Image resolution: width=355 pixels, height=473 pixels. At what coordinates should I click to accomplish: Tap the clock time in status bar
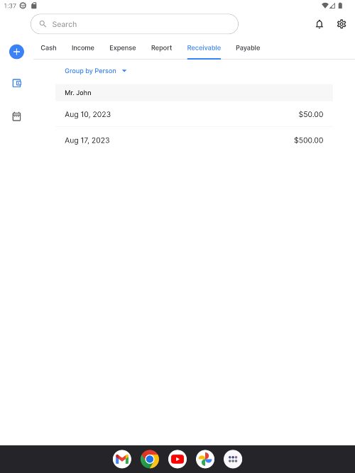(x=10, y=6)
